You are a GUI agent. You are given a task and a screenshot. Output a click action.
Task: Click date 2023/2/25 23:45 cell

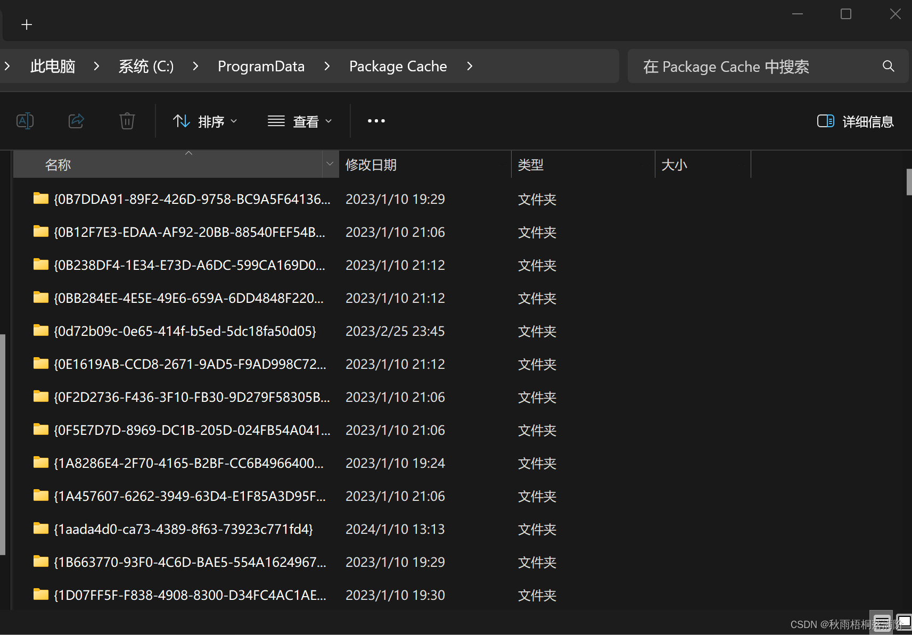pos(395,331)
